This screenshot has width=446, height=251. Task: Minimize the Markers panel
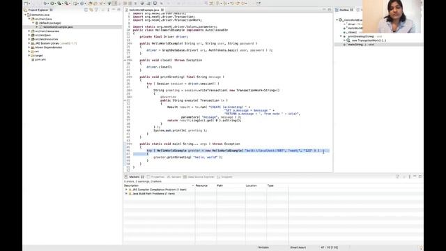[x=415, y=176]
